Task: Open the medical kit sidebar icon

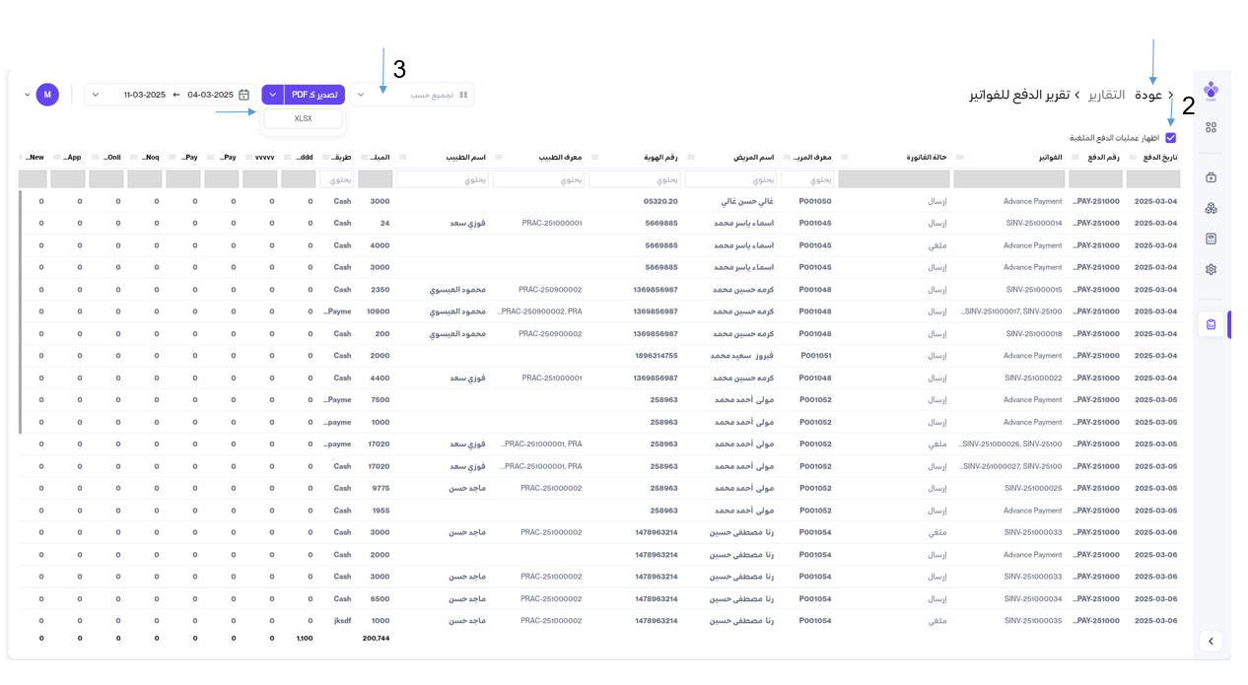Action: pos(1211,177)
